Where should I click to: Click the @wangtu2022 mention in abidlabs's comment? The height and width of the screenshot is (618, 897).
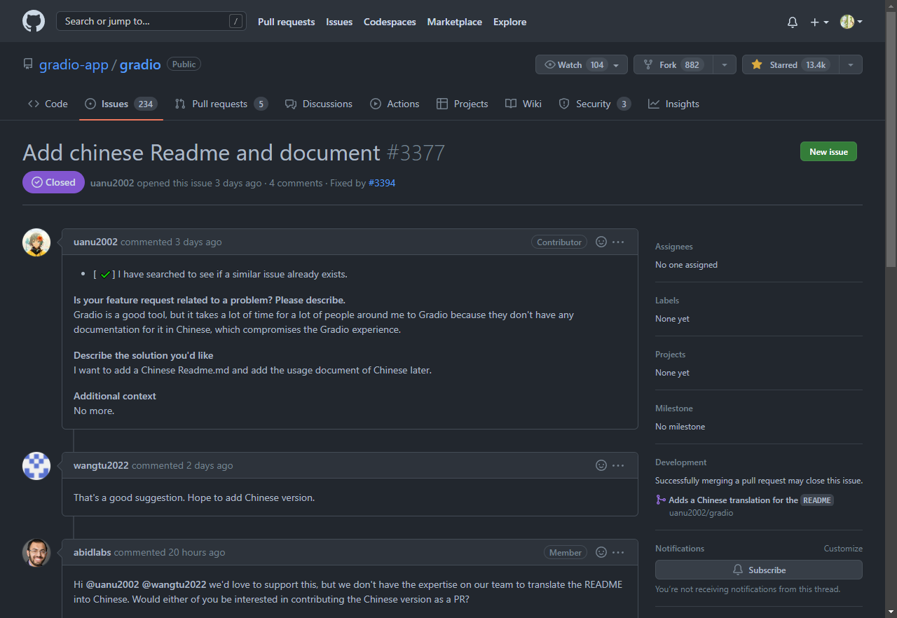click(174, 584)
